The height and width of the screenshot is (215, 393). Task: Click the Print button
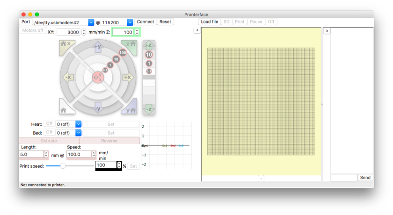[x=240, y=22]
